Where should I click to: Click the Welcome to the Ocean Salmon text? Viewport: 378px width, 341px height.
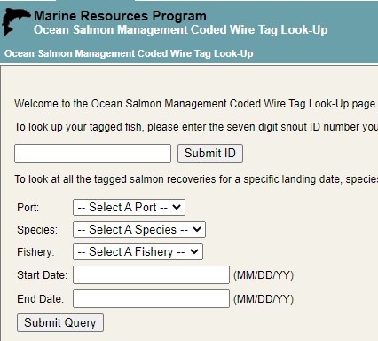click(x=196, y=104)
